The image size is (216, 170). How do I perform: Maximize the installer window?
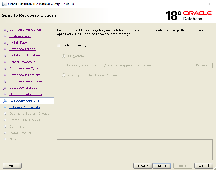click(197, 4)
